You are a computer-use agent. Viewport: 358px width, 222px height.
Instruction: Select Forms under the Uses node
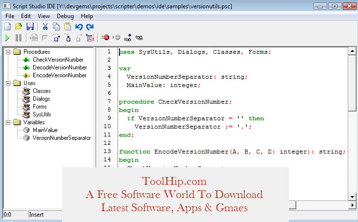pos(40,107)
